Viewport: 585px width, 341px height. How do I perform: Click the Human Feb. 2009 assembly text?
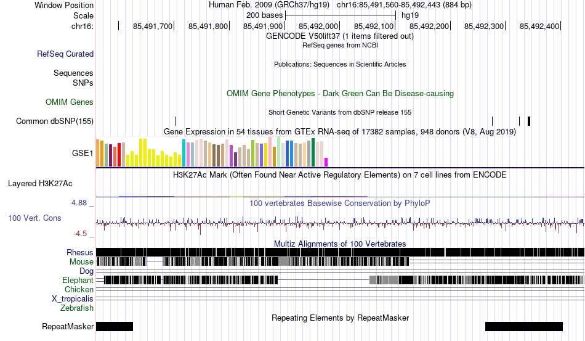tap(269, 5)
